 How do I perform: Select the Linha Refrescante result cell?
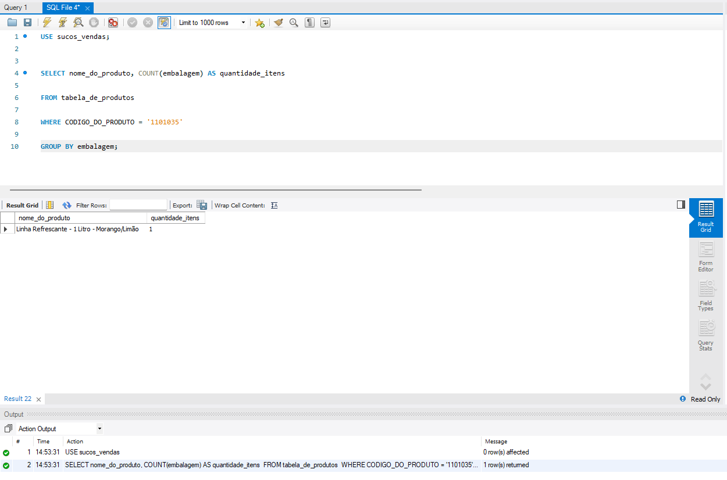point(81,230)
